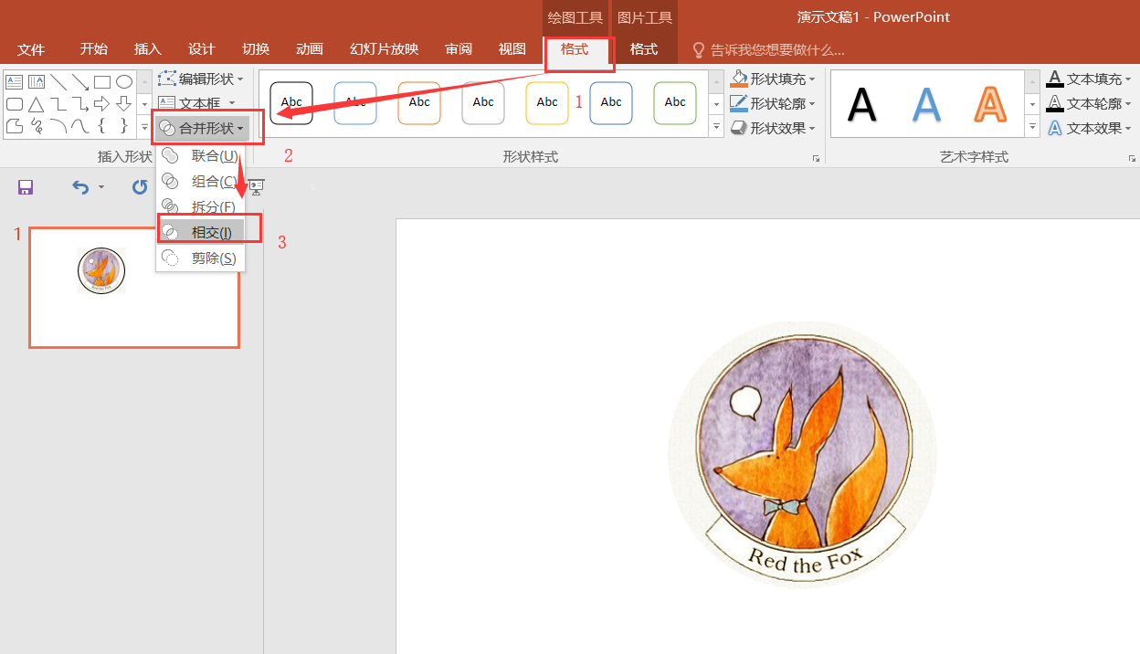Open the 动画 animations tab

[310, 49]
